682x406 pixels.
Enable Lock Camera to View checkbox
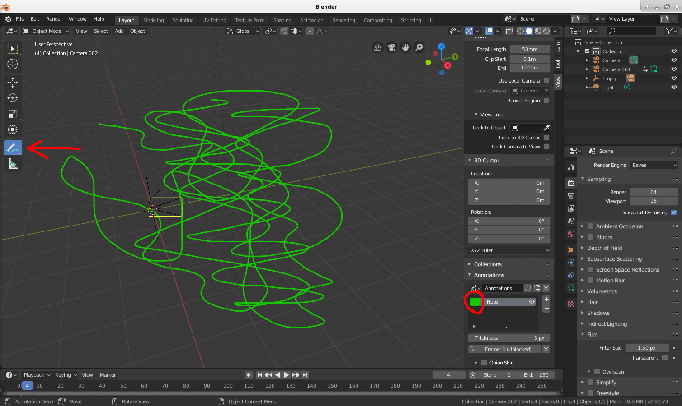[x=546, y=147]
